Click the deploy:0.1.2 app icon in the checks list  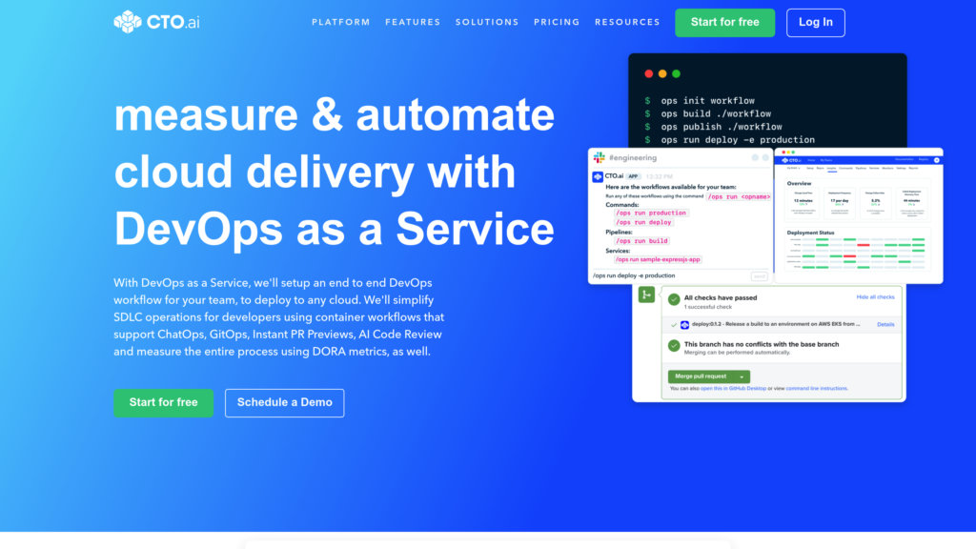685,324
